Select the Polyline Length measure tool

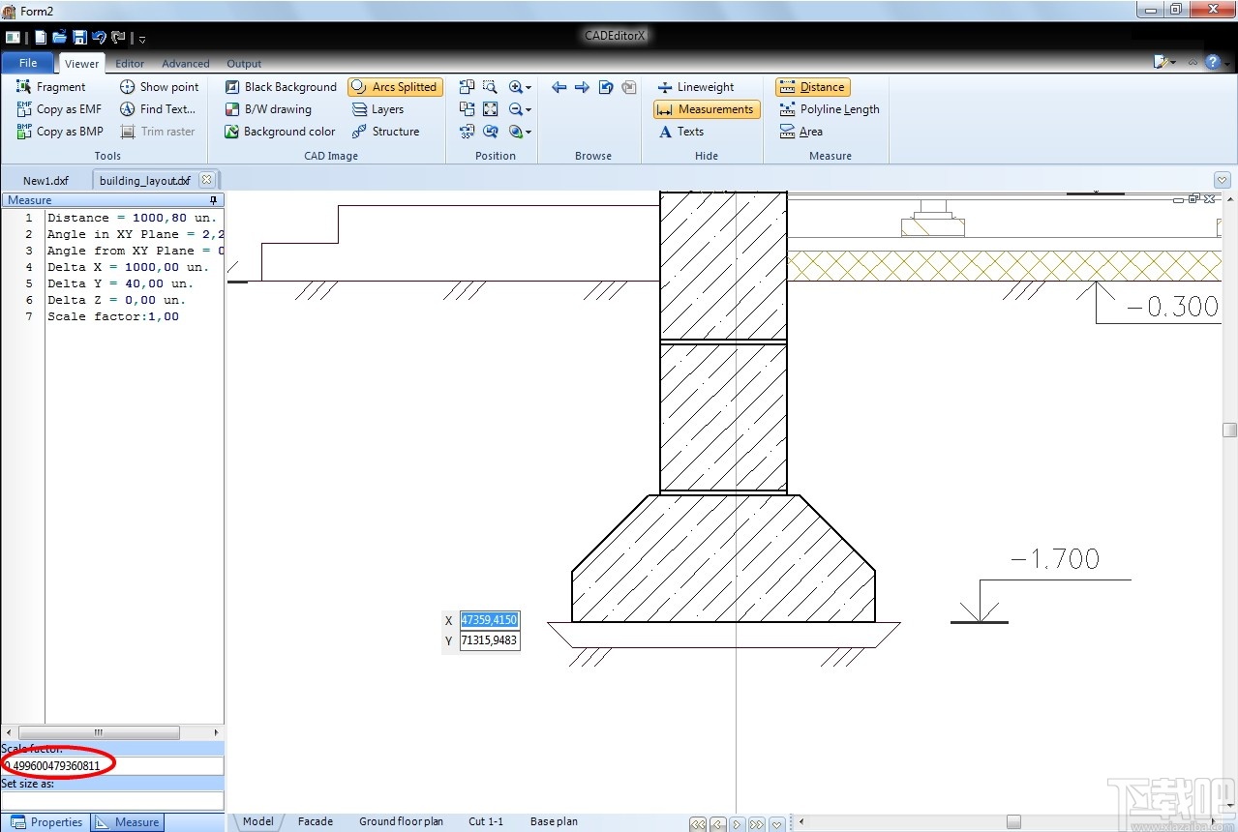(x=830, y=109)
